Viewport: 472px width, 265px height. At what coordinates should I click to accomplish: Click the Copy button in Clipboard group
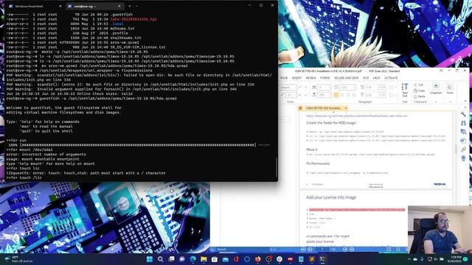click(420, 91)
